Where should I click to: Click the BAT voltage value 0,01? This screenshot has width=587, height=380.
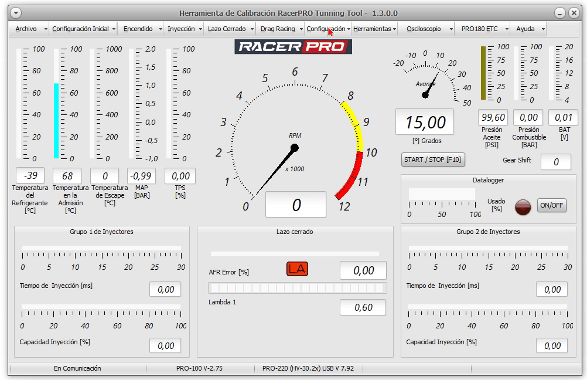coord(563,117)
